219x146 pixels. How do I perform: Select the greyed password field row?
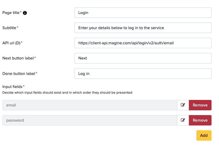(x=90, y=120)
